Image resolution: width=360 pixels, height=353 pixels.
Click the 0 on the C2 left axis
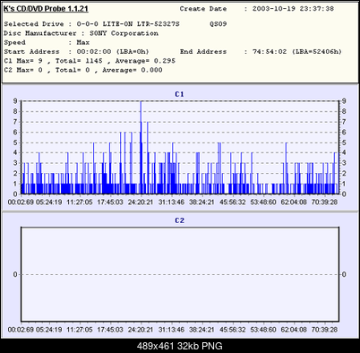tap(15, 274)
